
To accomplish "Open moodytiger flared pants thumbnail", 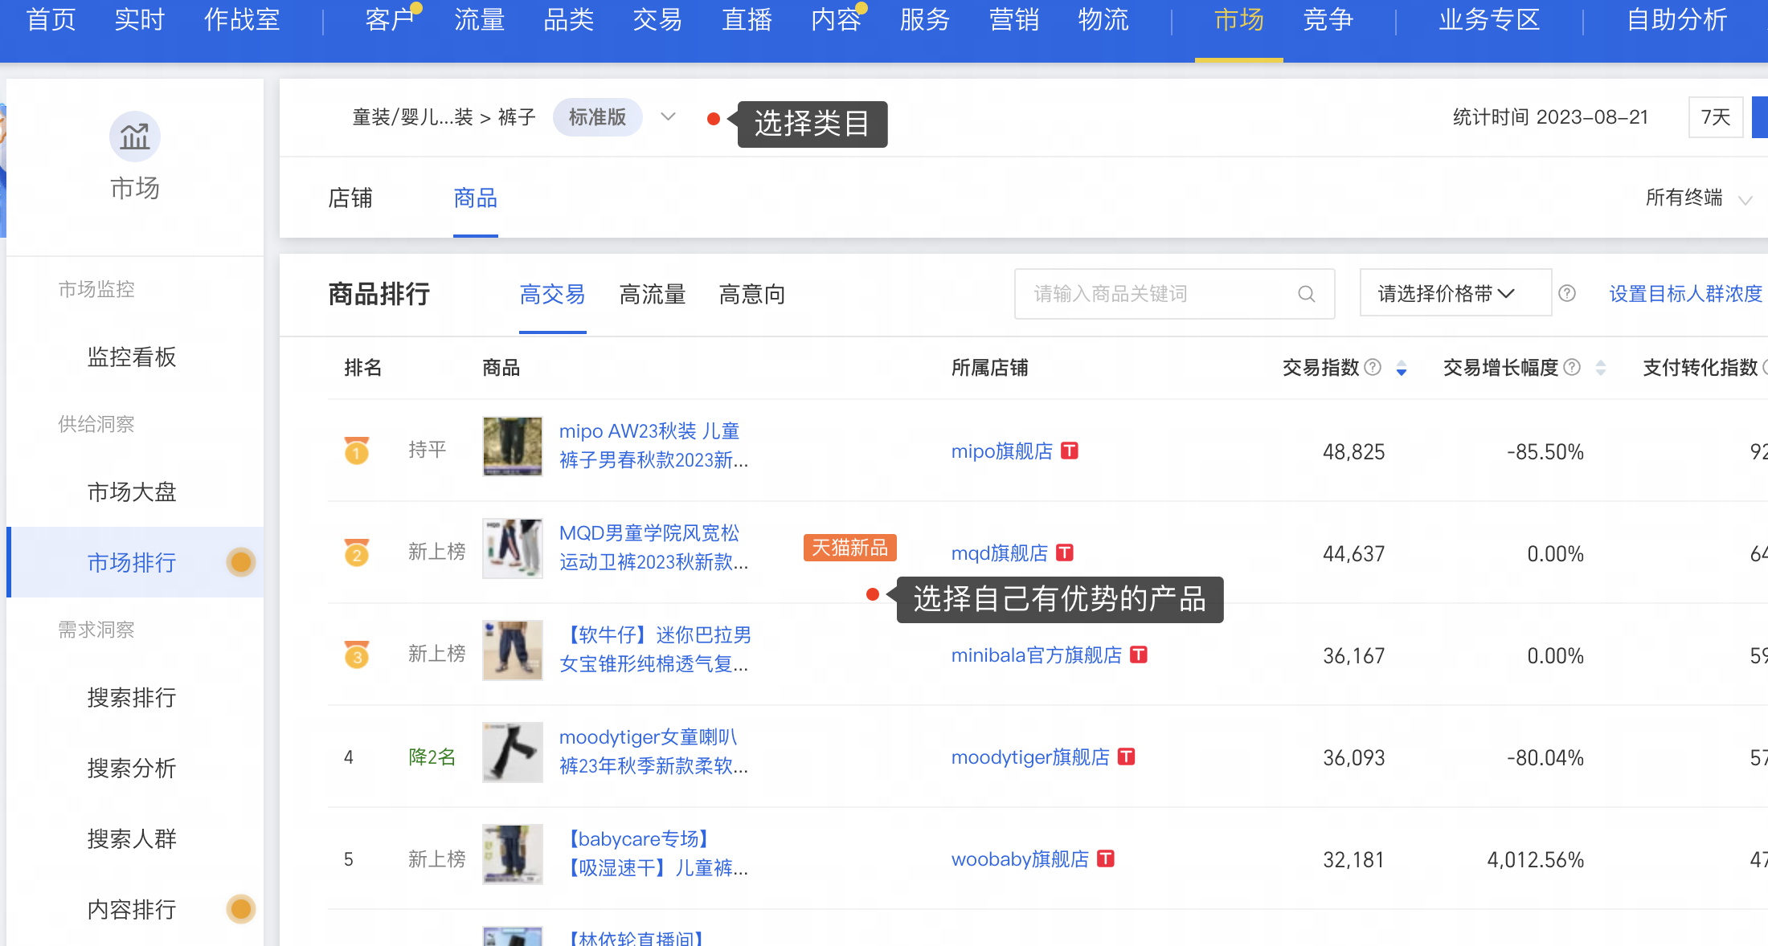I will point(513,752).
